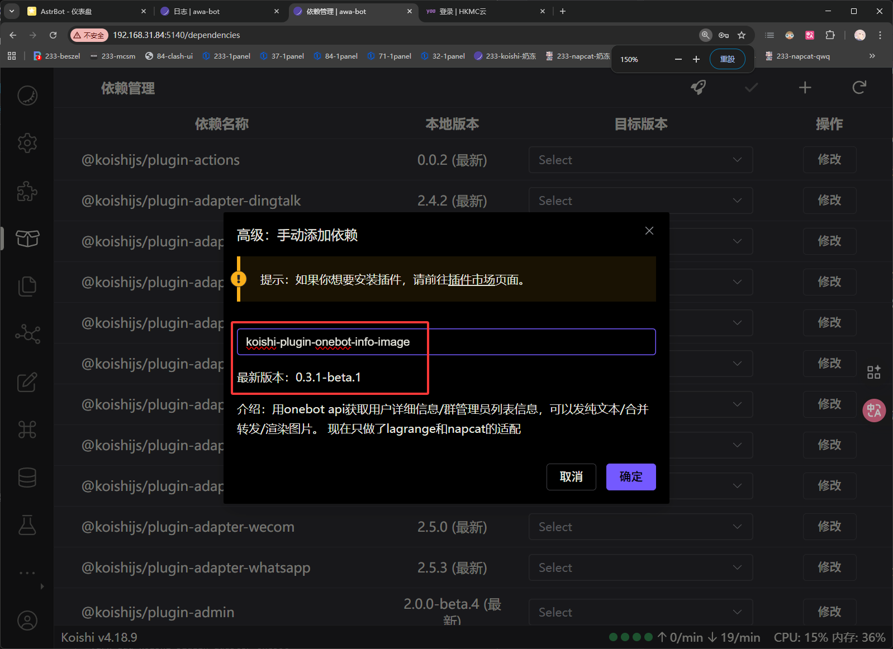
Task: Expand target version for plugin-actions
Action: [x=640, y=160]
